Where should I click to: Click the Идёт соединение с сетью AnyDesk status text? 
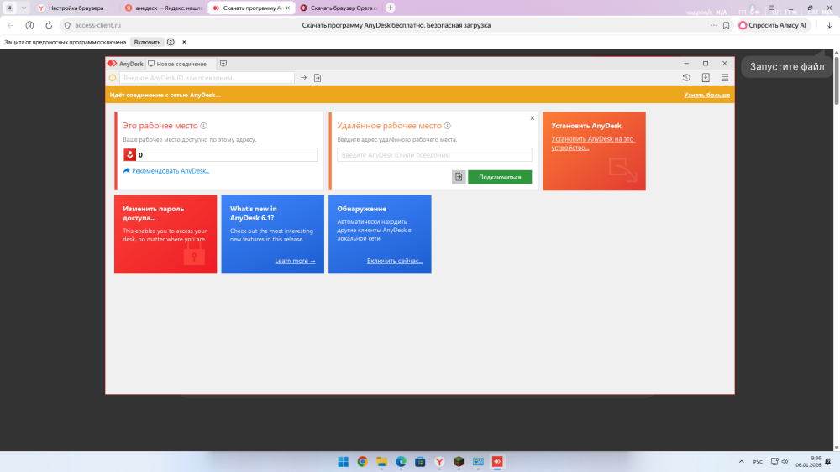point(165,95)
